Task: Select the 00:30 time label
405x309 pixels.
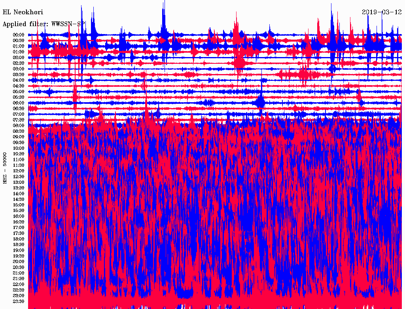Action: (x=19, y=40)
